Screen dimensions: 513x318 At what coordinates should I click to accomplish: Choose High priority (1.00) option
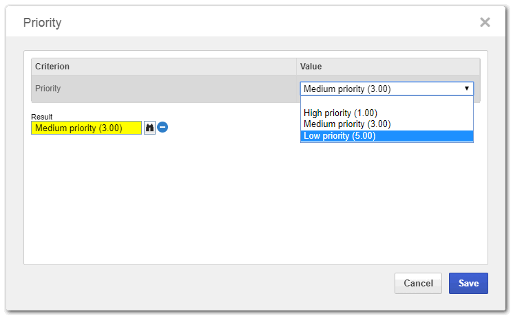[340, 113]
